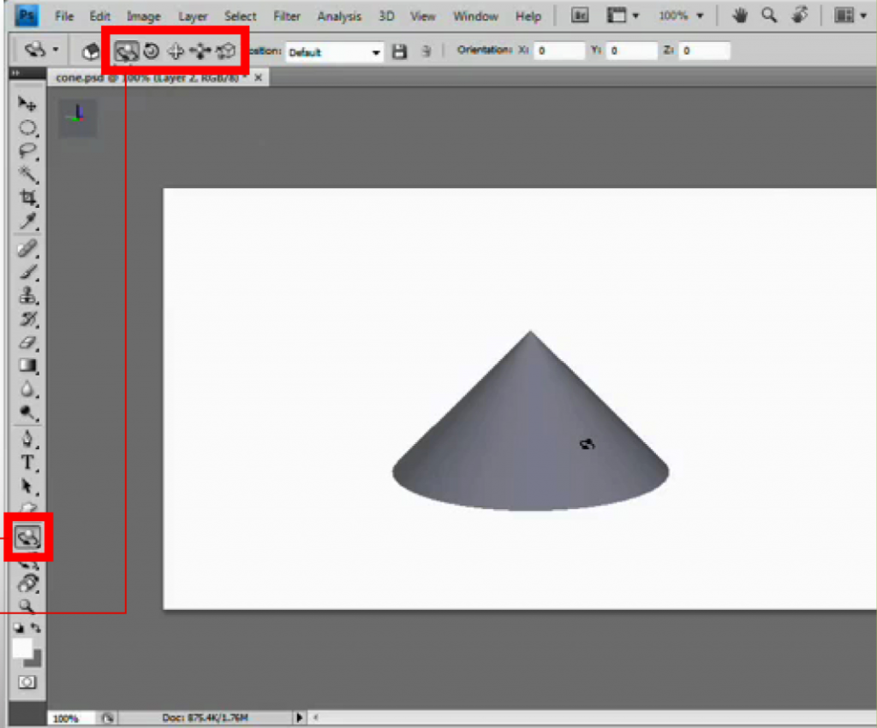877x728 pixels.
Task: Pick the Lasso tool
Action: pyautogui.click(x=27, y=151)
